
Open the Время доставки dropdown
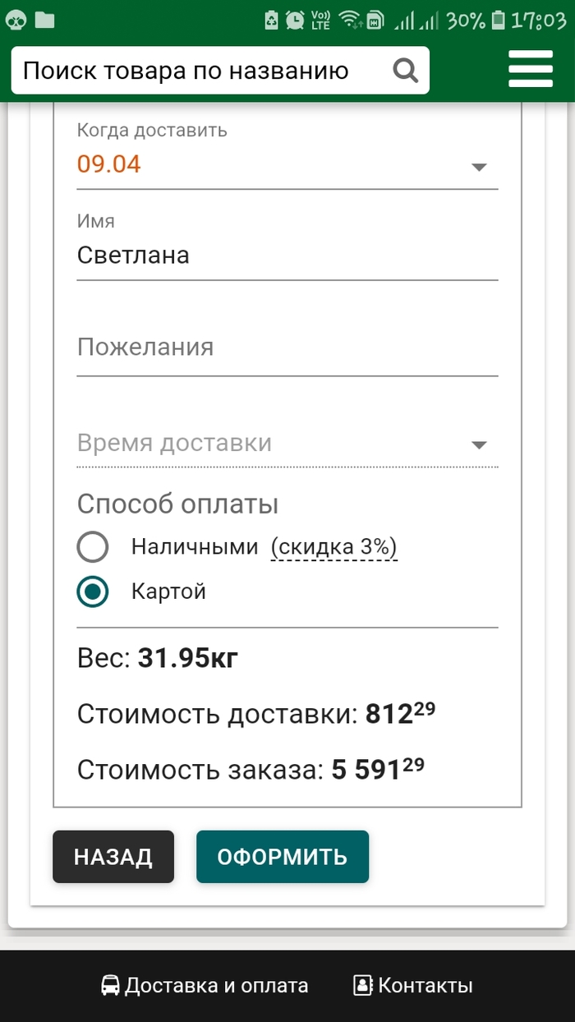pos(479,444)
